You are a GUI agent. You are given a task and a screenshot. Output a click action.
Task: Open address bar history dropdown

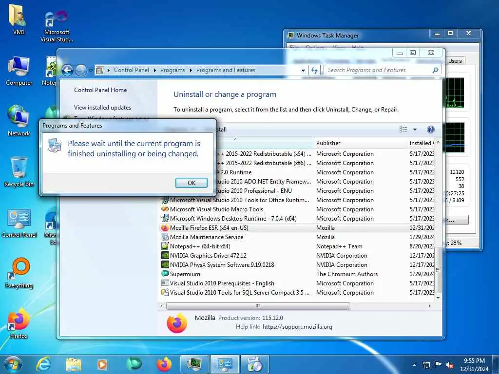(303, 70)
